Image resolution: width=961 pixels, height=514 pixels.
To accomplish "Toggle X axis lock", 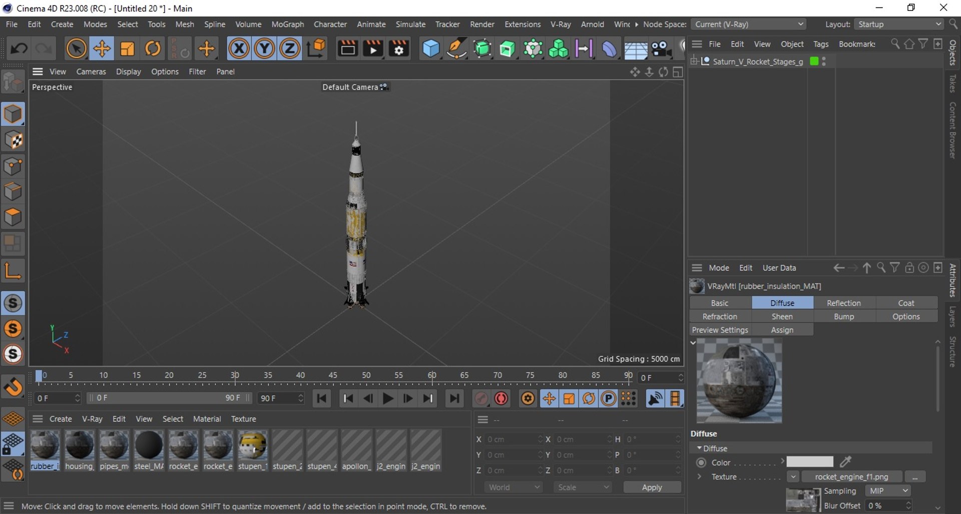I will click(239, 48).
